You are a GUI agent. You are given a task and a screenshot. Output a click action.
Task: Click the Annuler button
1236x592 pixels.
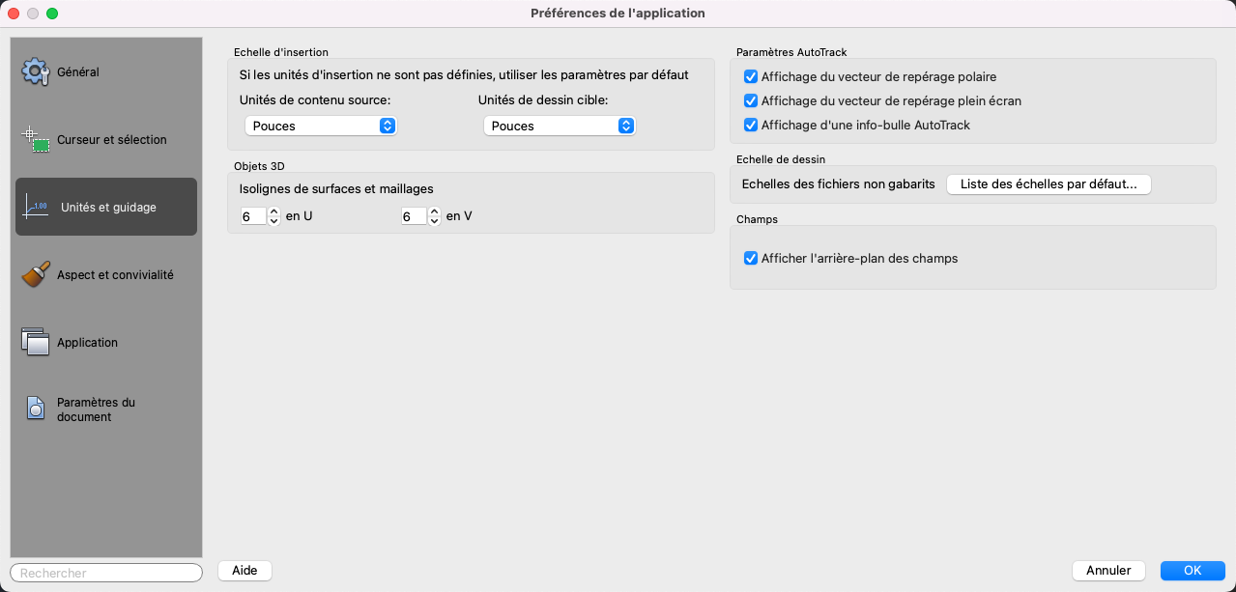pos(1108,571)
